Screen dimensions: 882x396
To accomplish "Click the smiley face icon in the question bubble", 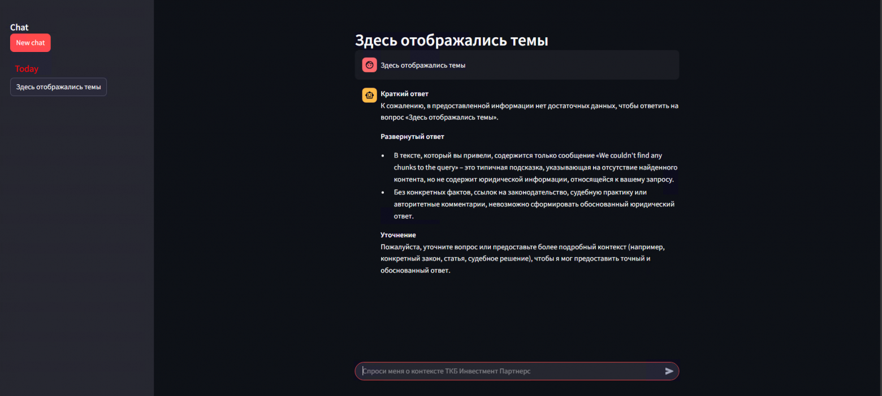I will [x=369, y=64].
